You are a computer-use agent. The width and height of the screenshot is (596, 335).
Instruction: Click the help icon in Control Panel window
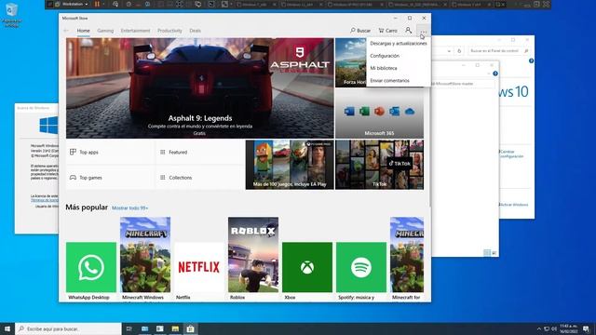[531, 60]
